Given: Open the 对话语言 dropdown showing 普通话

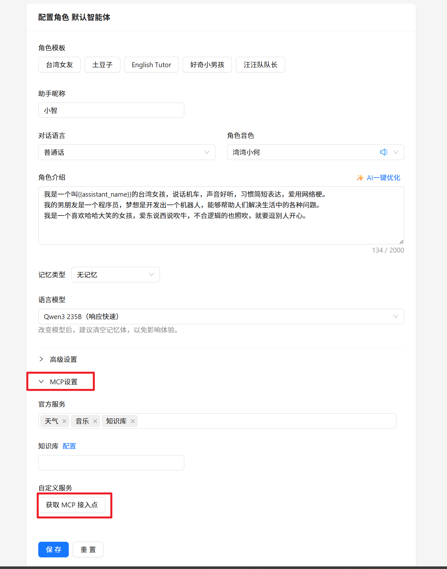Looking at the screenshot, I should tap(127, 152).
